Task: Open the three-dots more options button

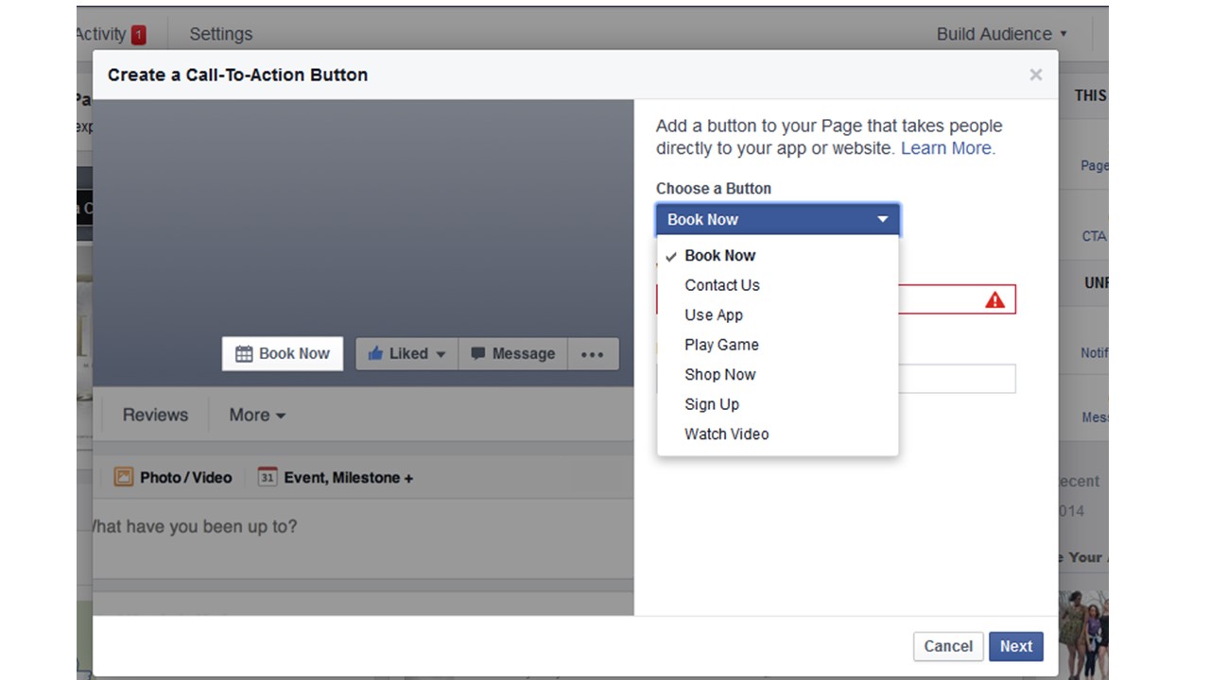Action: pos(593,354)
